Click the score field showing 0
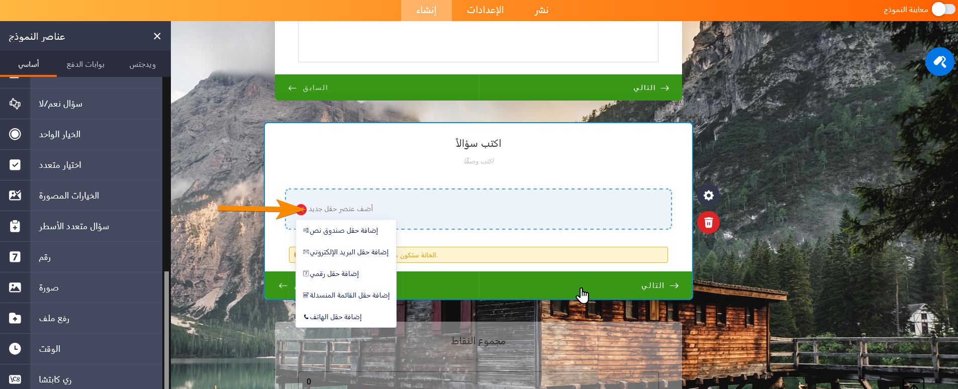The image size is (958, 389). [x=478, y=381]
